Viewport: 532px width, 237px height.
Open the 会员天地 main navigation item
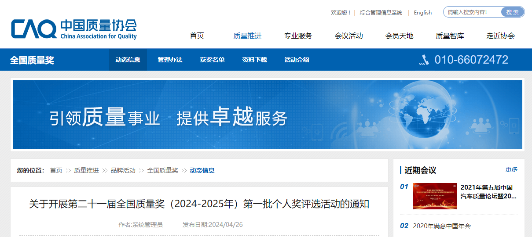tap(399, 36)
